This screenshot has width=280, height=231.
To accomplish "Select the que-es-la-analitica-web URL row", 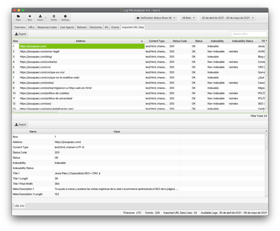I will click(x=138, y=77).
